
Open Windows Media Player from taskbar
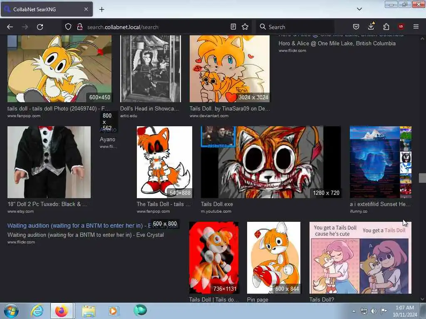click(x=113, y=311)
